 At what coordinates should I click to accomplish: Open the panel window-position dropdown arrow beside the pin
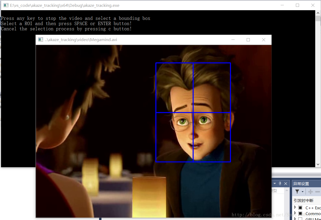click(274, 184)
